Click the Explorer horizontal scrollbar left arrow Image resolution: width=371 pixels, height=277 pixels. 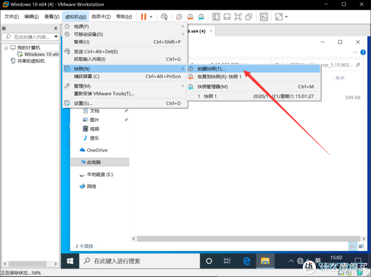point(134,239)
